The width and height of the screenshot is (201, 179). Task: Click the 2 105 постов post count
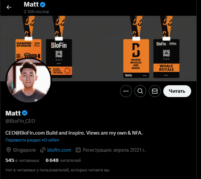[36, 12]
